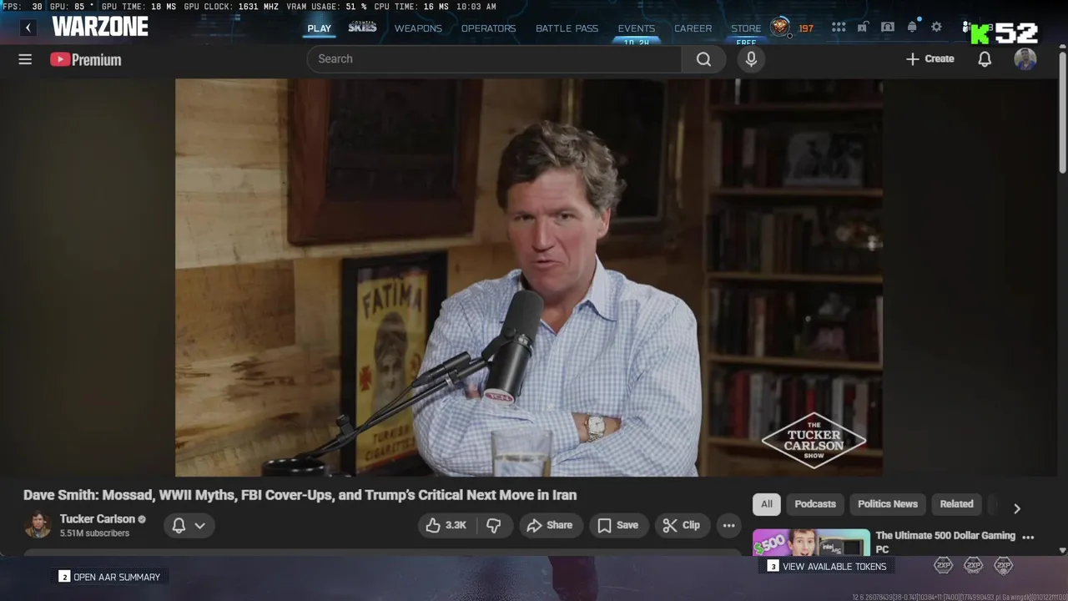The width and height of the screenshot is (1068, 601).
Task: Open Warzone social friends icon
Action: pyautogui.click(x=967, y=27)
